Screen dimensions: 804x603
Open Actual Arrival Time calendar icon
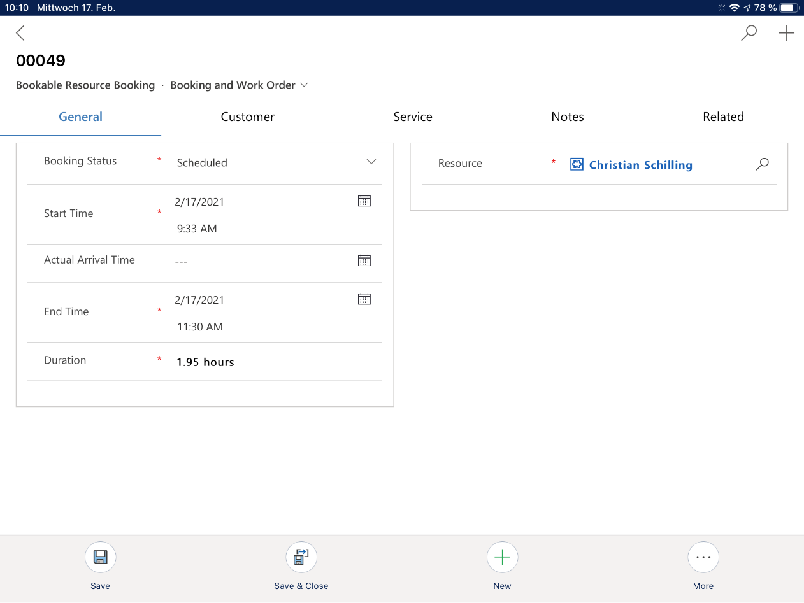tap(364, 260)
